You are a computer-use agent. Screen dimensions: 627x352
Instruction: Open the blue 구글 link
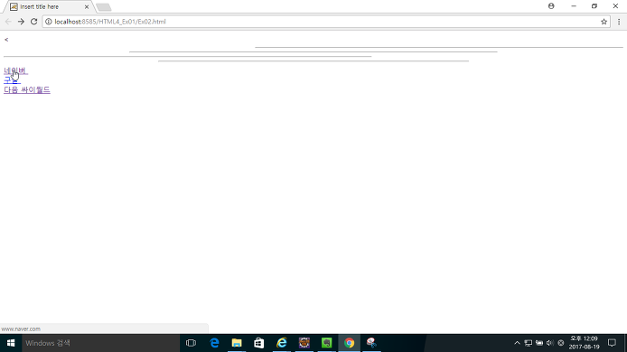(x=12, y=80)
